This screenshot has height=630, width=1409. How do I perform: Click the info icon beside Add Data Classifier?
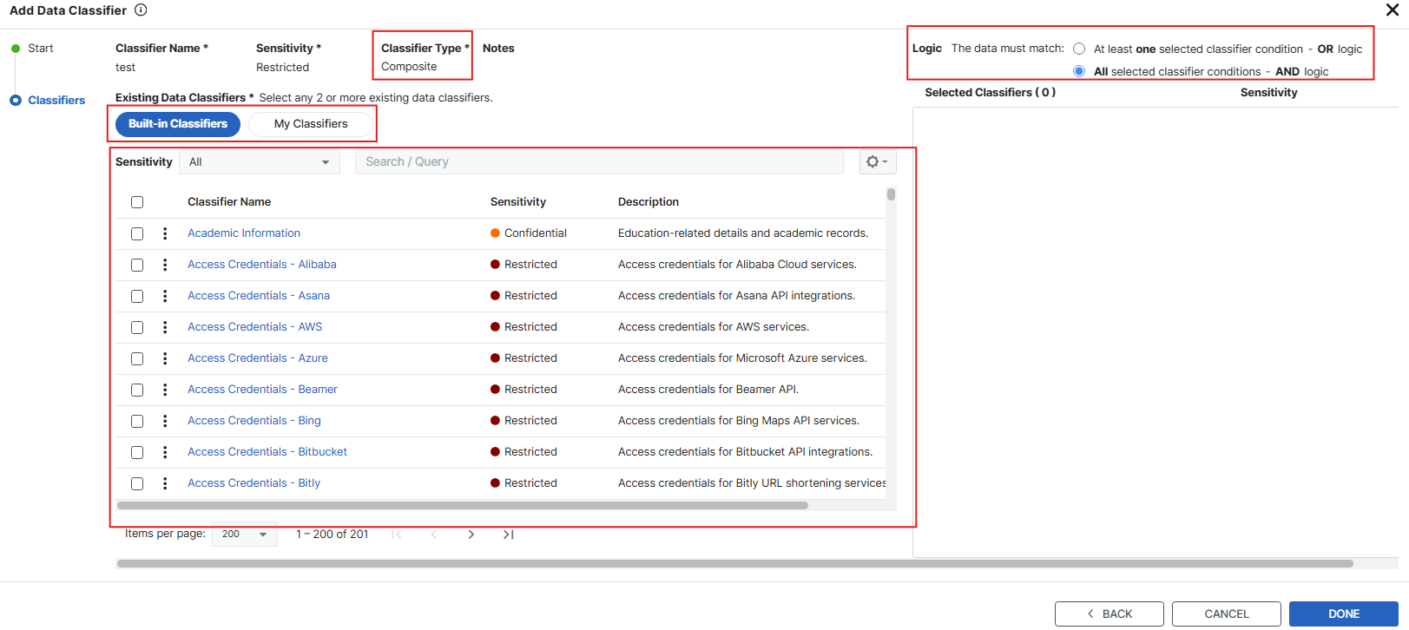point(141,10)
